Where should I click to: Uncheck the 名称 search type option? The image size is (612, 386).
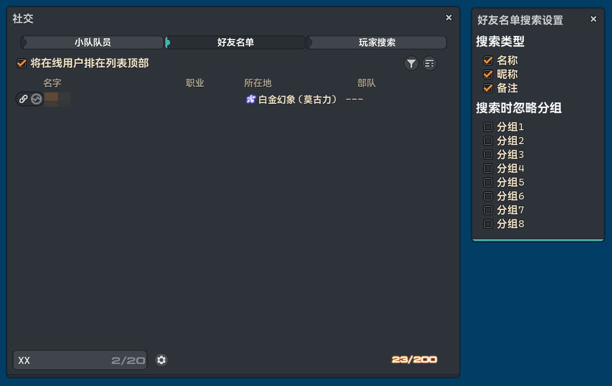point(488,60)
